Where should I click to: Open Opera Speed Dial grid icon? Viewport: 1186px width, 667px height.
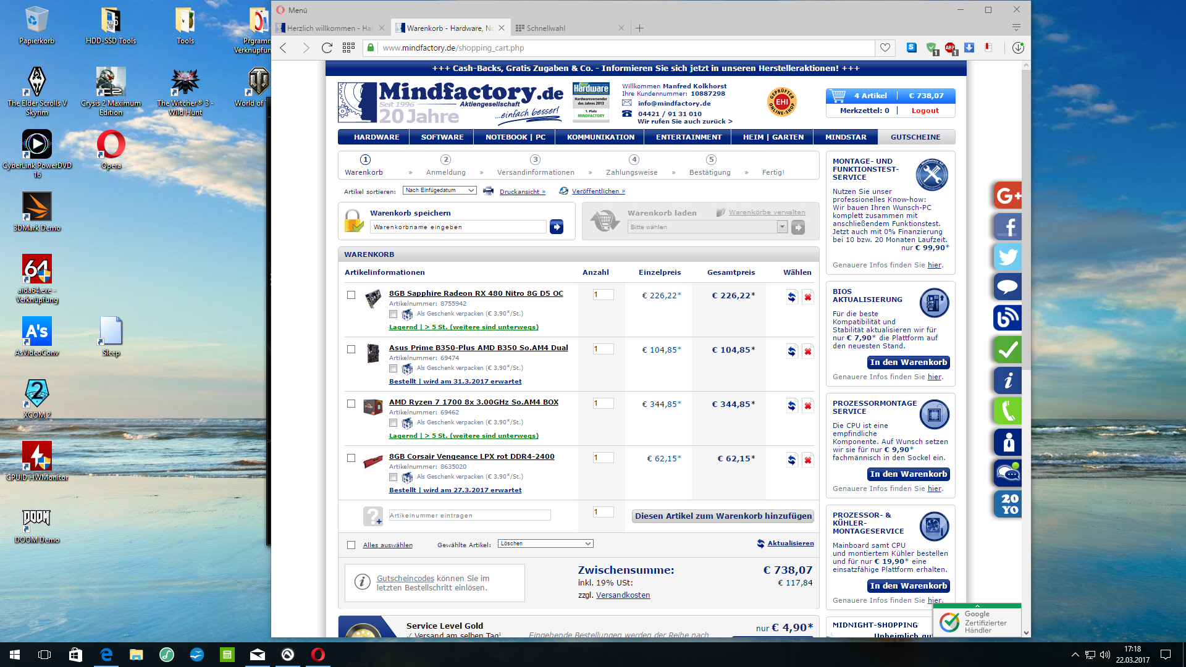[348, 48]
